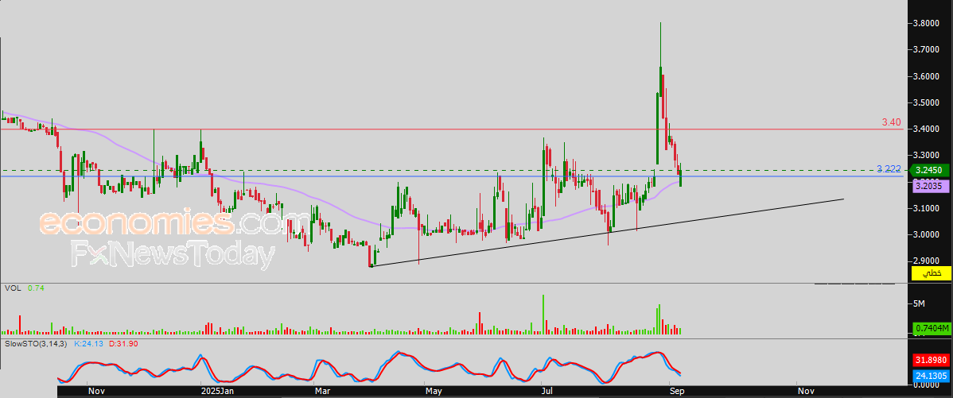Click the VOL indicator label
The image size is (953, 398).
(12, 289)
